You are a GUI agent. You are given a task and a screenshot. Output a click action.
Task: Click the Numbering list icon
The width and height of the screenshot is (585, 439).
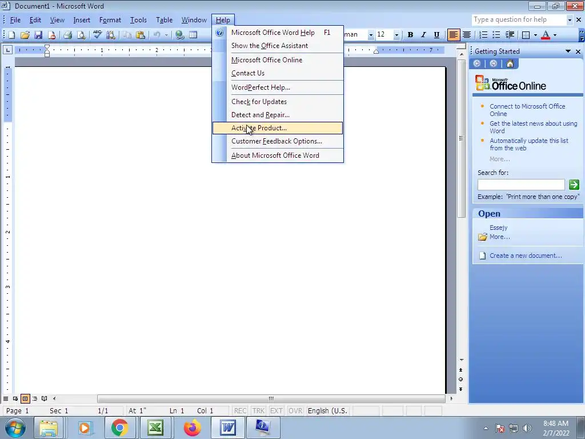pyautogui.click(x=483, y=35)
